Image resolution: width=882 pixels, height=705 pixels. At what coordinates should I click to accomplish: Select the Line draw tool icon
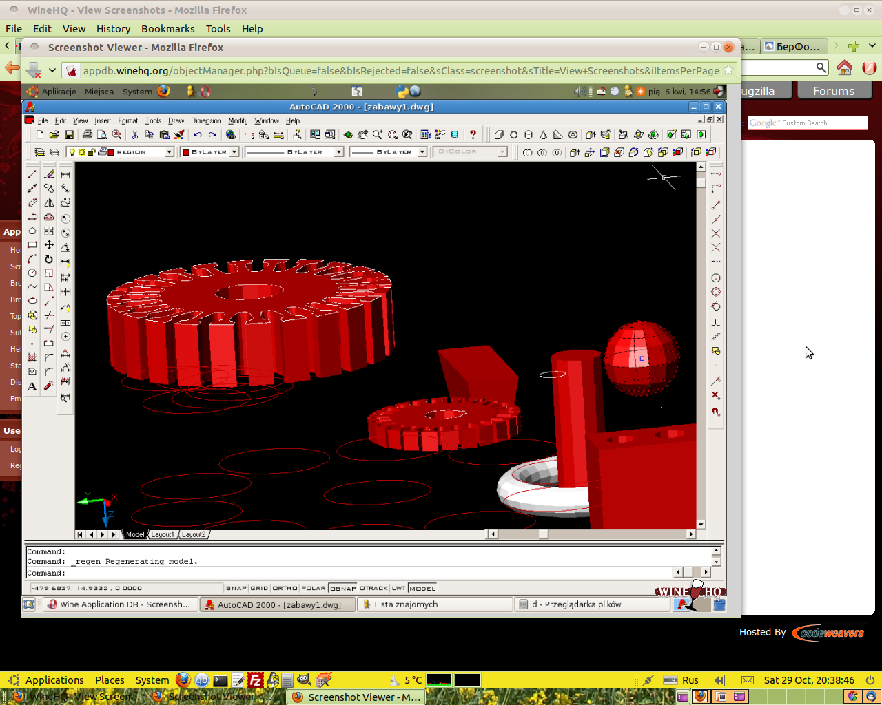coord(32,174)
